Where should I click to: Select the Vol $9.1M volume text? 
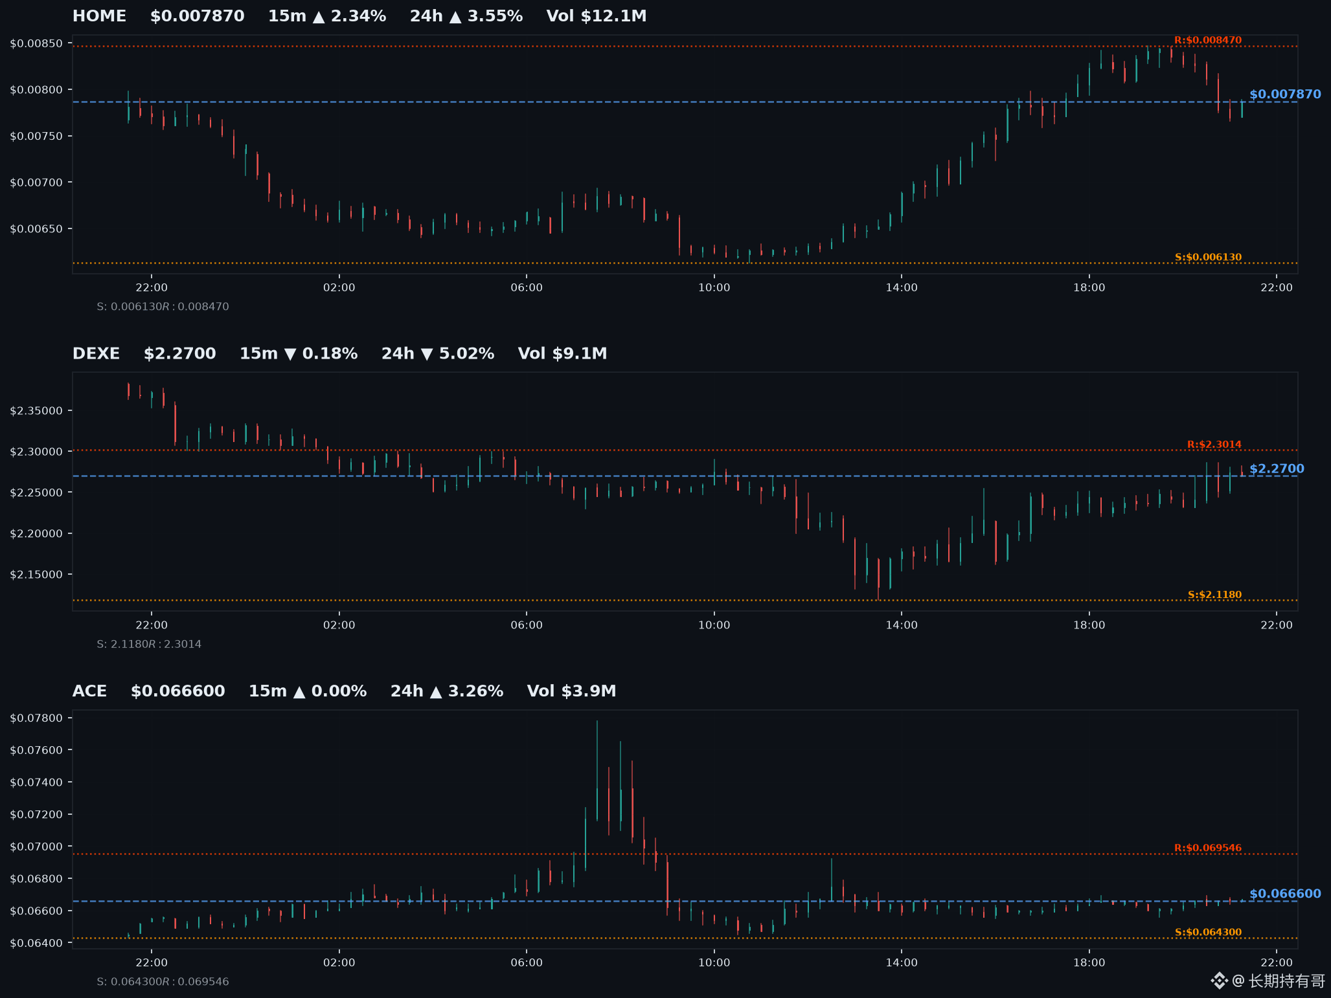563,354
